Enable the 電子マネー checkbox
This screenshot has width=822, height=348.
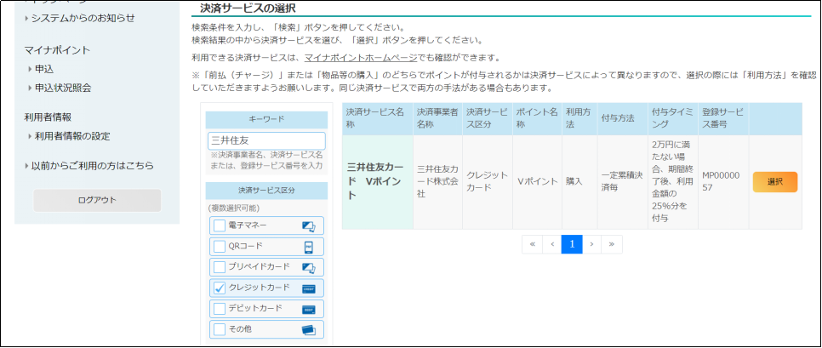[x=220, y=225]
